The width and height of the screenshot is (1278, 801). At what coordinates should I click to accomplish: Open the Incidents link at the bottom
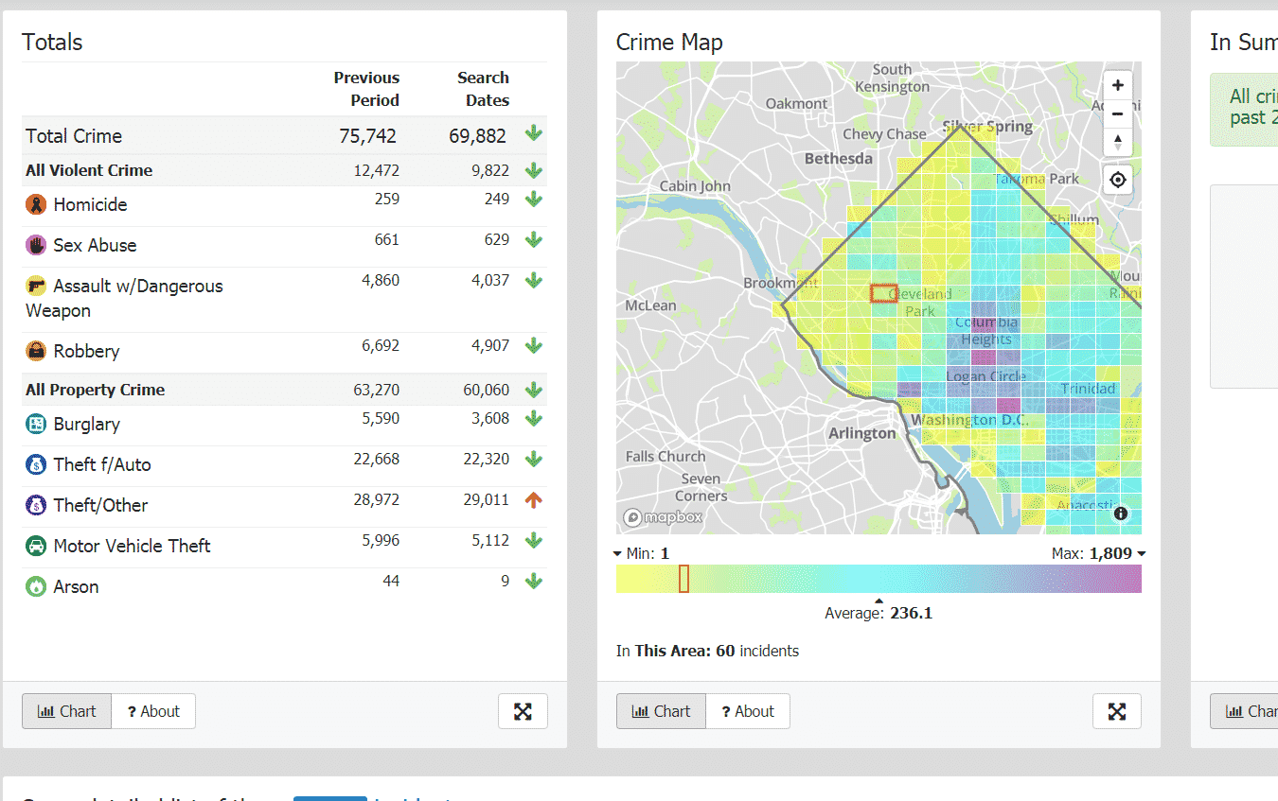tap(411, 799)
